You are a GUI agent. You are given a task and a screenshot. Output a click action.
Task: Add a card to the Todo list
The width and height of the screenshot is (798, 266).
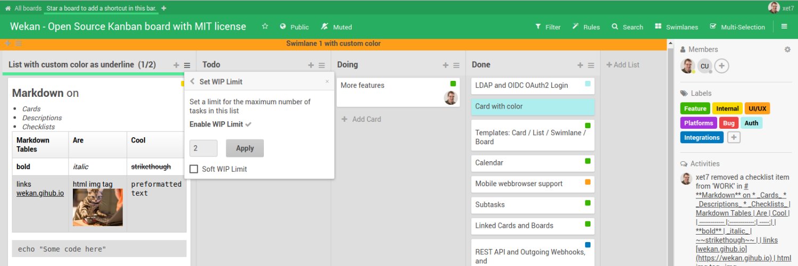311,65
